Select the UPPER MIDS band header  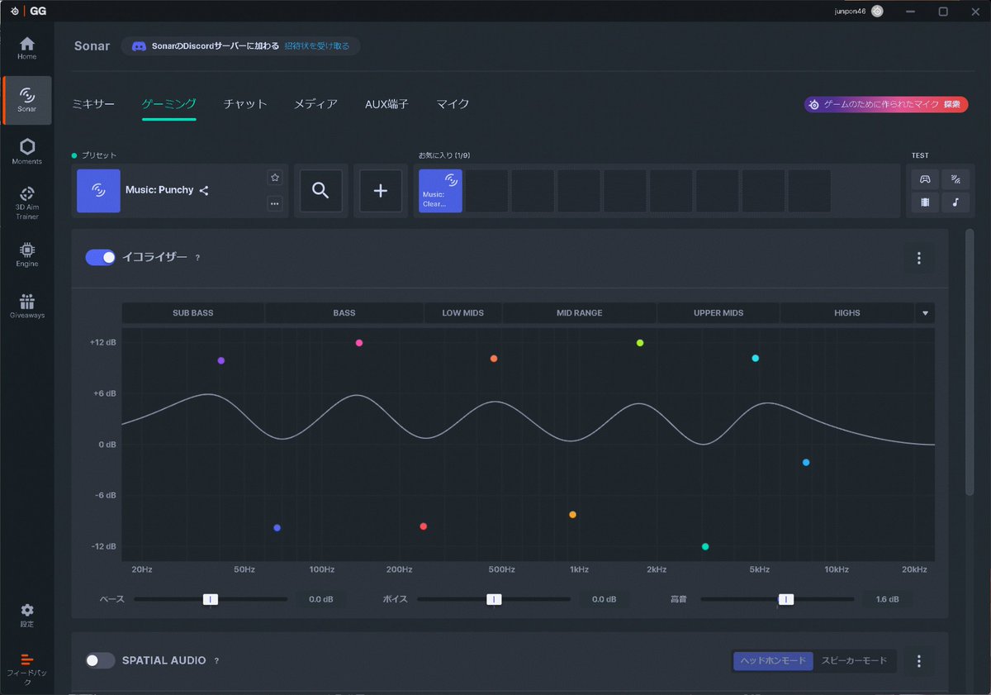(718, 313)
